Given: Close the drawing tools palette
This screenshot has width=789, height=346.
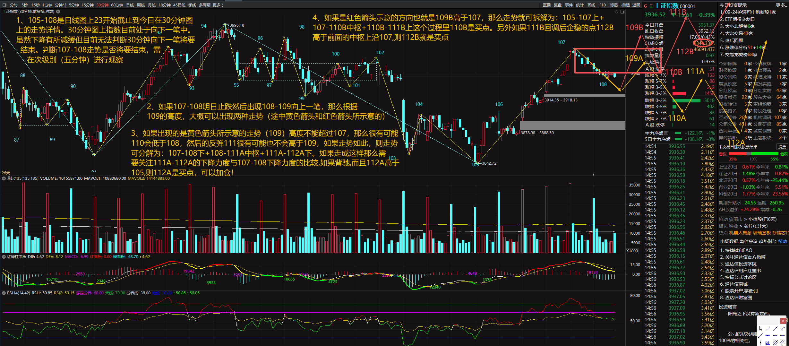Looking at the screenshot, I should [x=783, y=321].
